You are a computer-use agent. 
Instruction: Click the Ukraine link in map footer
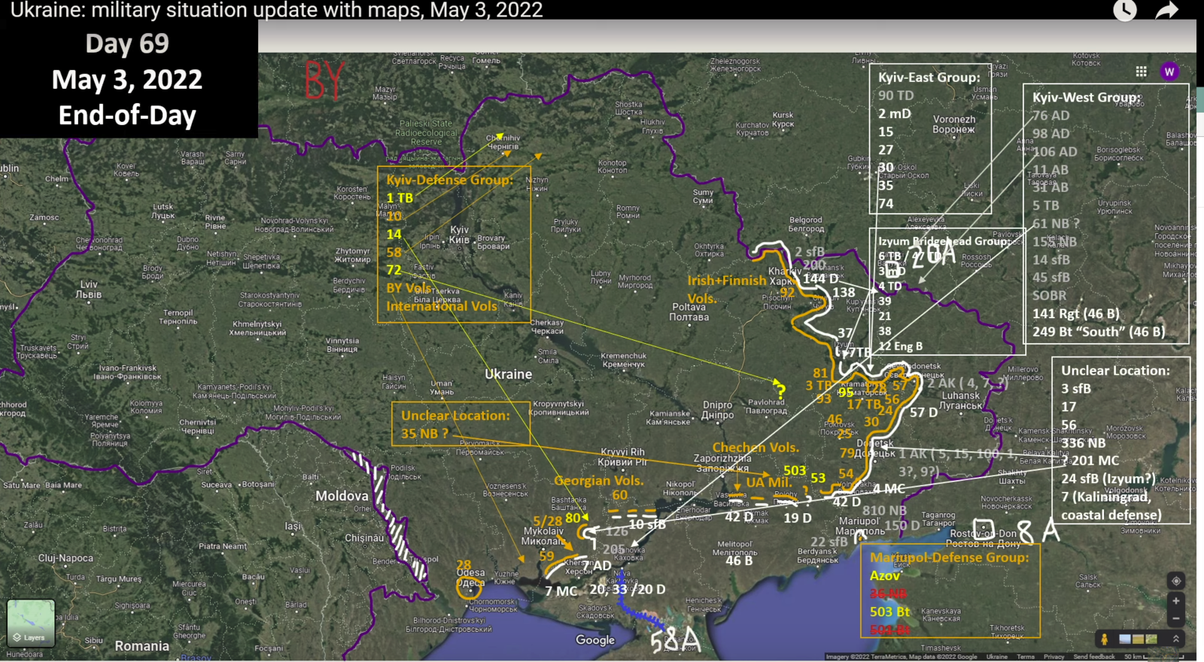(x=996, y=657)
